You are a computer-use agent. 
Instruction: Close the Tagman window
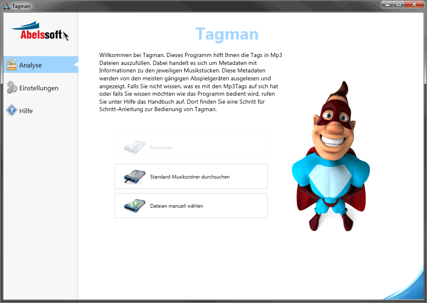tap(414, 5)
